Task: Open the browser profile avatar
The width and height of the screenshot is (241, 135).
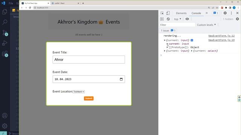Action: coord(234,7)
